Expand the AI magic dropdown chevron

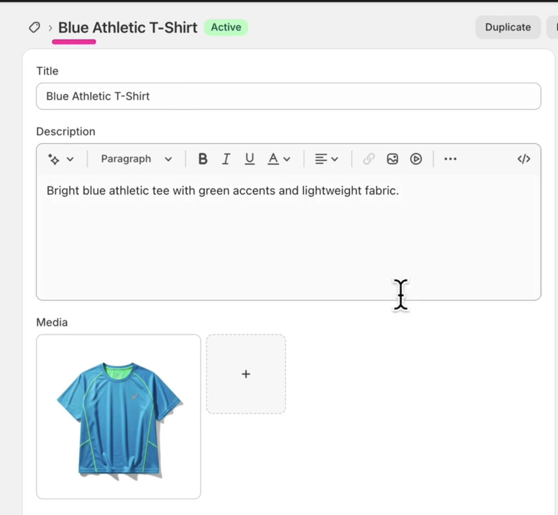pyautogui.click(x=70, y=159)
